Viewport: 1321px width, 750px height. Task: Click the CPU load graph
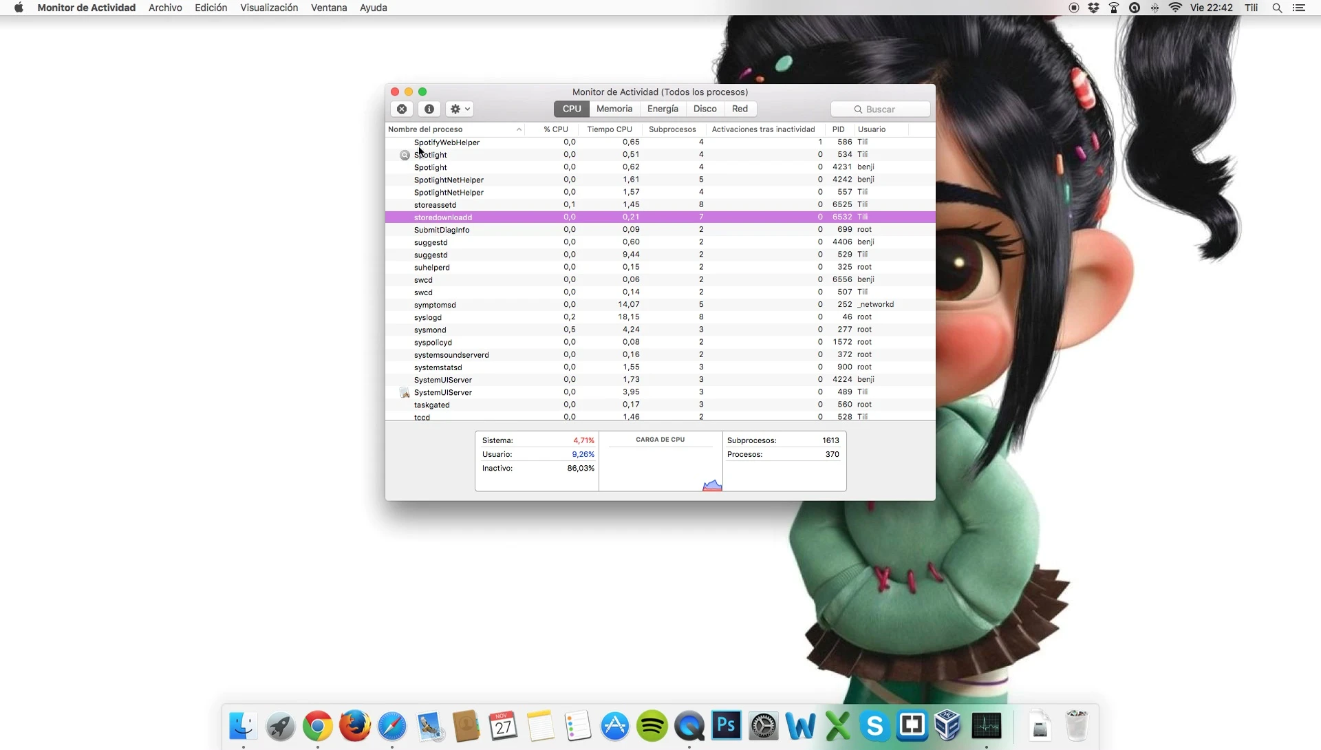(660, 469)
